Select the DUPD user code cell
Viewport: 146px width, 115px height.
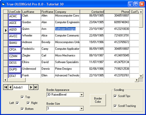pyautogui.click(x=15, y=70)
